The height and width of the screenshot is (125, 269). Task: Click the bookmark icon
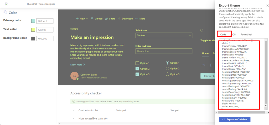[211, 65]
